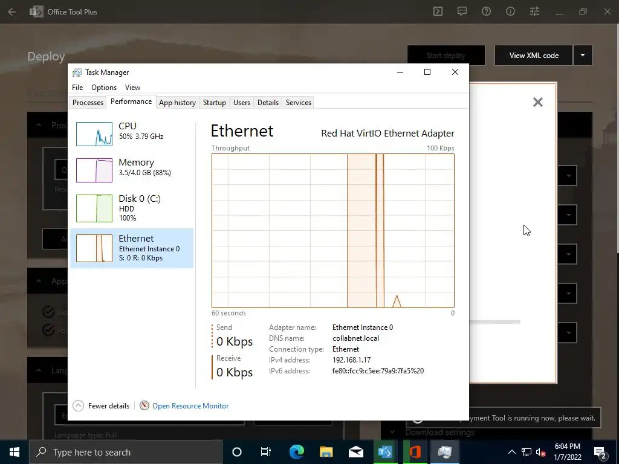Image resolution: width=619 pixels, height=464 pixels.
Task: Open the notification center icon
Action: pyautogui.click(x=600, y=452)
